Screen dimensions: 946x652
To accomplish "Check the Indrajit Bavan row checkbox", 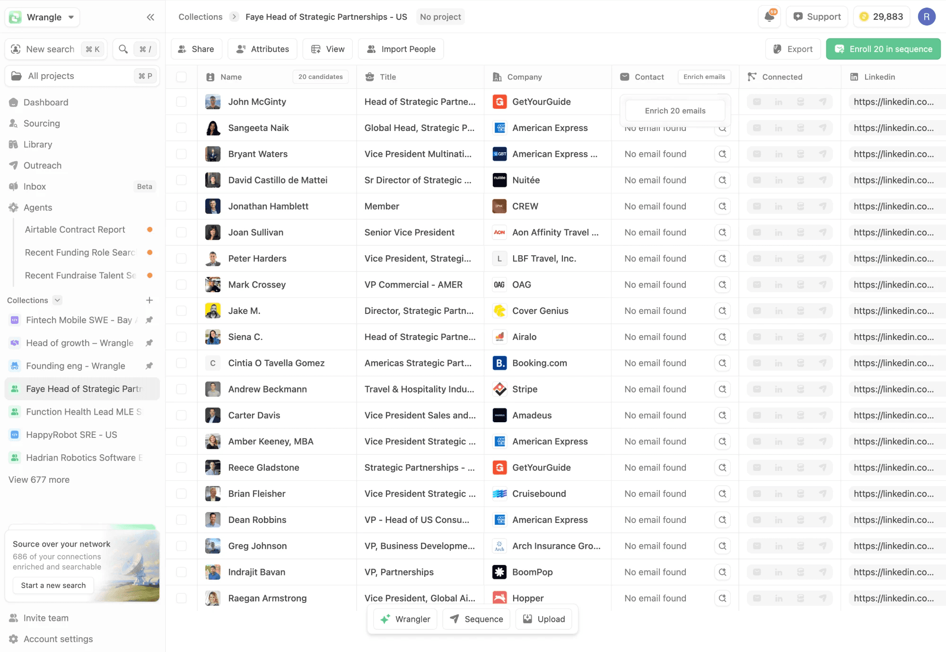I will click(181, 572).
